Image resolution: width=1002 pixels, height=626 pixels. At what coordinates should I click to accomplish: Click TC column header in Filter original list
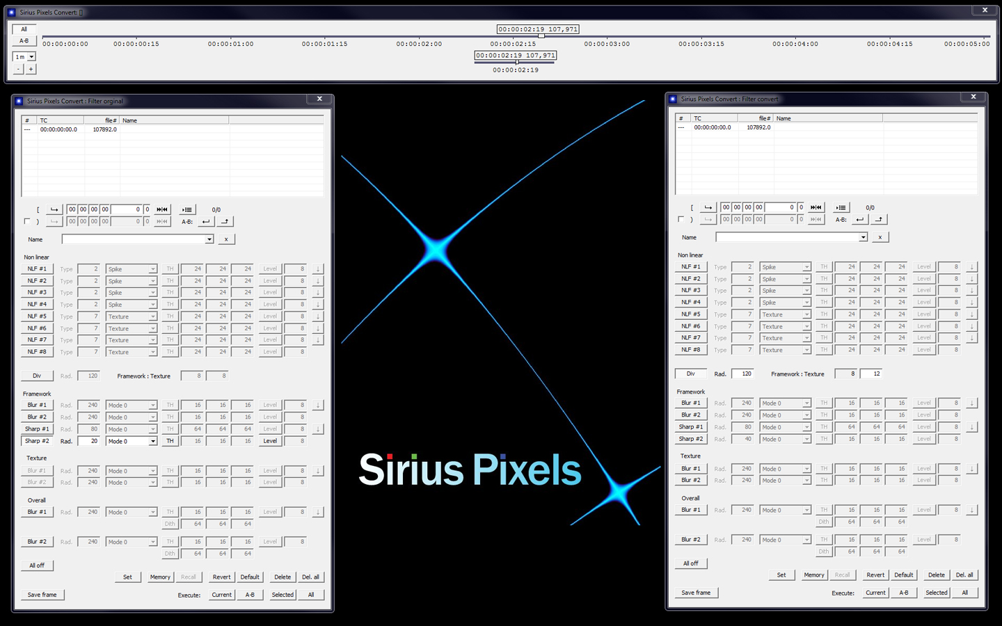pyautogui.click(x=61, y=120)
